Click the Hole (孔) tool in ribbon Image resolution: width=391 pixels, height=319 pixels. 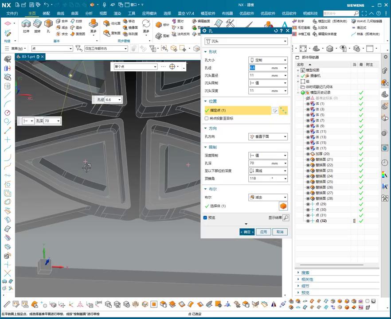[49, 24]
